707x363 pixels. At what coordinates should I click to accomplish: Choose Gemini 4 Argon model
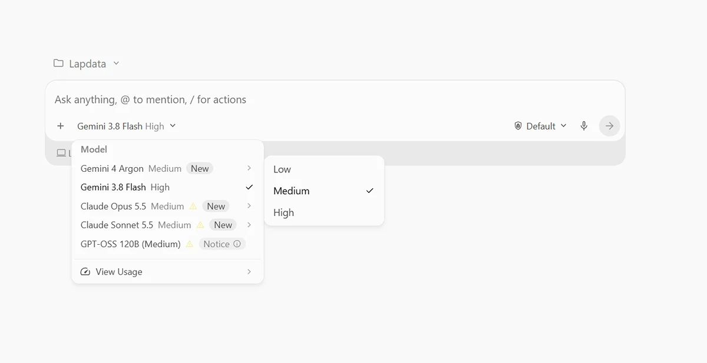pos(167,168)
